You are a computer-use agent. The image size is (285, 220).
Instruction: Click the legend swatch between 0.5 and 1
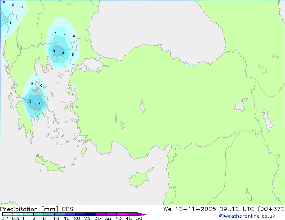pyautogui.click(x=18, y=214)
